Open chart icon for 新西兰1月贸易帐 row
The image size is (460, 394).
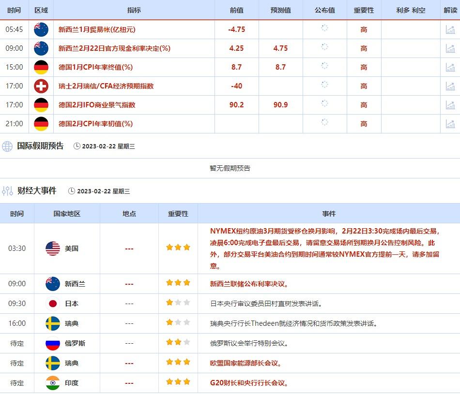coord(450,29)
